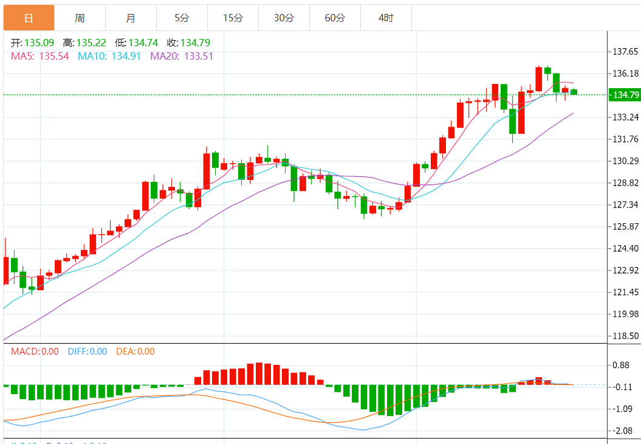Click the DIFF:0.00 label

click(x=87, y=352)
